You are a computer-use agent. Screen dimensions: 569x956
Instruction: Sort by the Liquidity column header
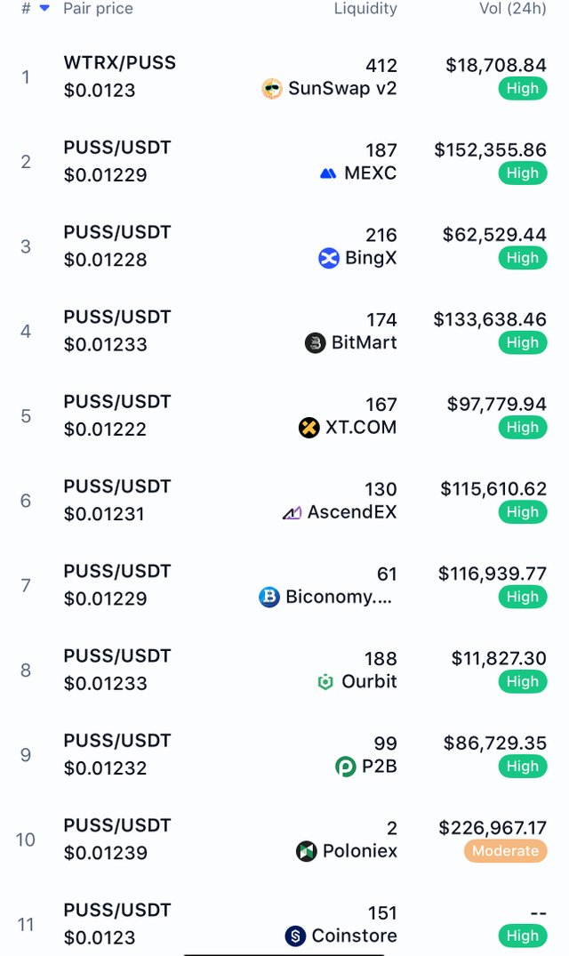(365, 9)
